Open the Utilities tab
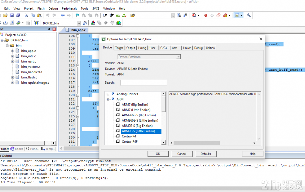This screenshot has width=305, height=192. click(x=210, y=48)
